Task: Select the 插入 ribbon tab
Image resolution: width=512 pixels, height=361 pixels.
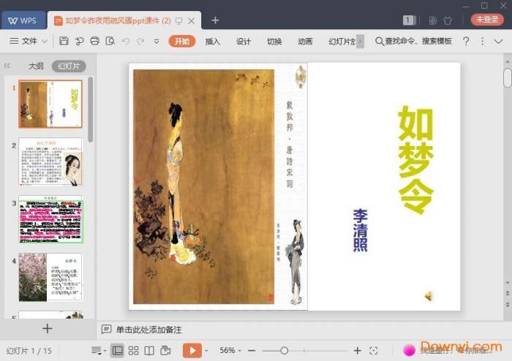Action: pyautogui.click(x=213, y=42)
